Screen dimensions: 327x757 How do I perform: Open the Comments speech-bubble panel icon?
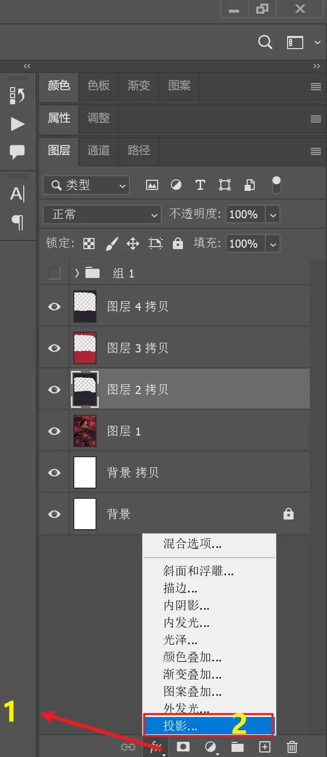pyautogui.click(x=18, y=152)
